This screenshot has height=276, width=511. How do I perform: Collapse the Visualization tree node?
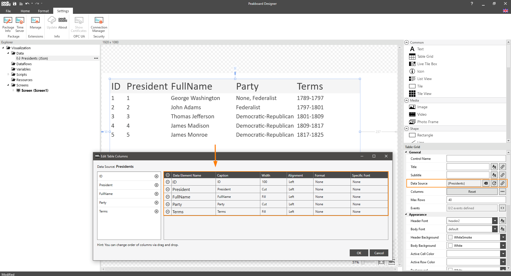coord(3,48)
